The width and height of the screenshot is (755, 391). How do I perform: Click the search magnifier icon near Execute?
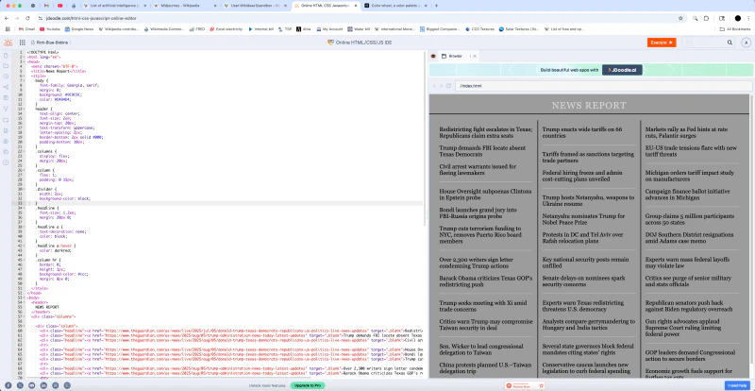click(730, 42)
